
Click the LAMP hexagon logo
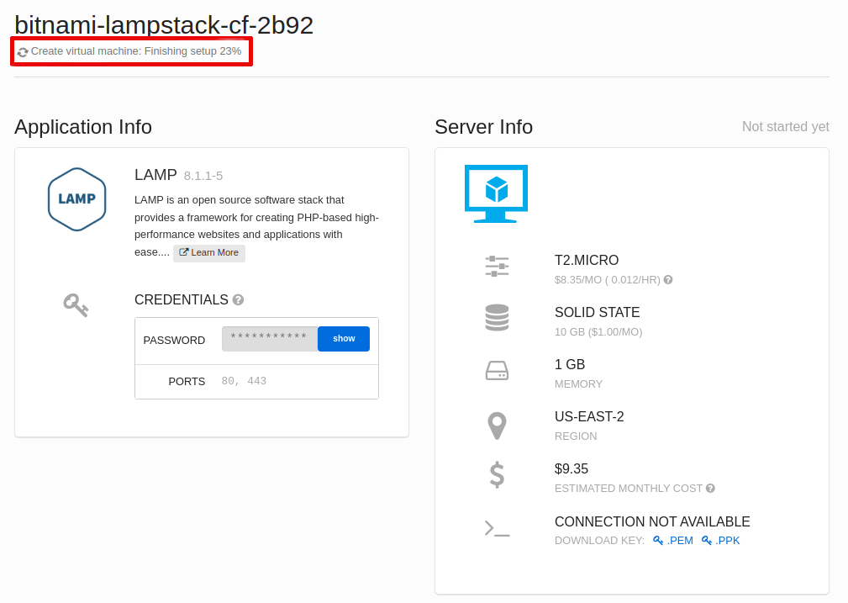point(76,199)
